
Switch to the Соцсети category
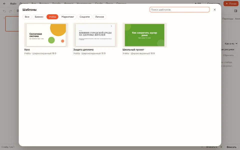point(85,17)
